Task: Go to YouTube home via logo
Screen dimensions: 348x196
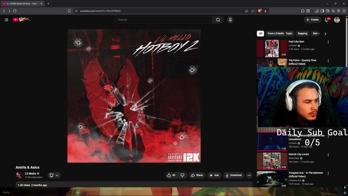Action: [x=21, y=19]
